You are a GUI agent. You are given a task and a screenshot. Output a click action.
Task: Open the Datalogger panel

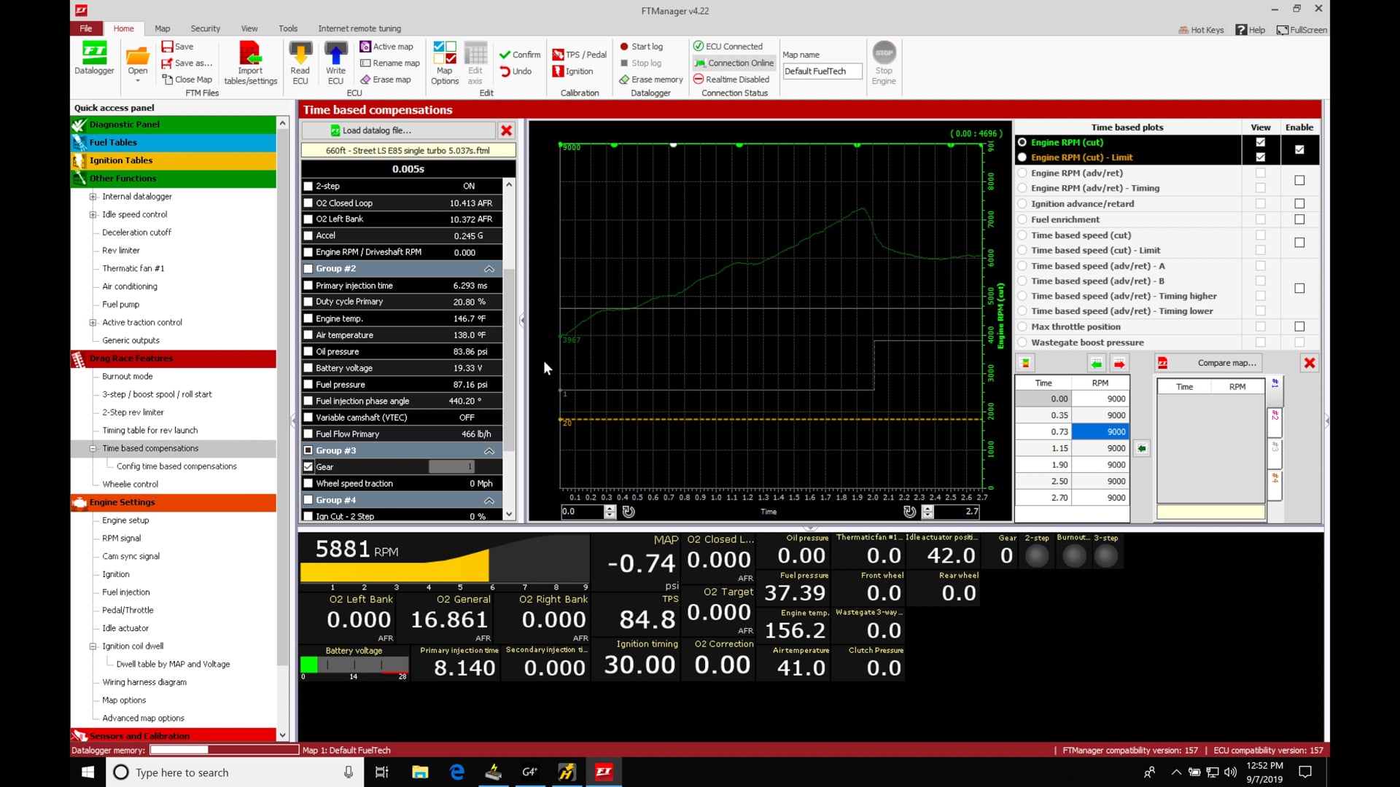point(93,58)
